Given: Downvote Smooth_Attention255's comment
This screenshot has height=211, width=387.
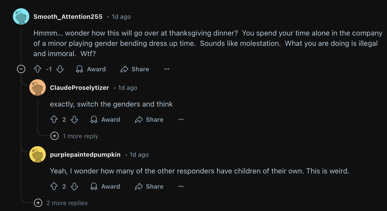Looking at the screenshot, I should (x=60, y=69).
